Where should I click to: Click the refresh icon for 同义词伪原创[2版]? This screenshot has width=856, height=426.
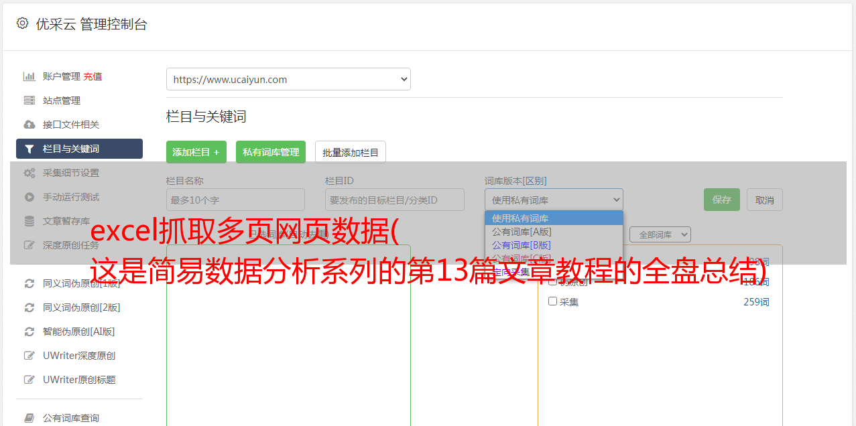click(29, 307)
